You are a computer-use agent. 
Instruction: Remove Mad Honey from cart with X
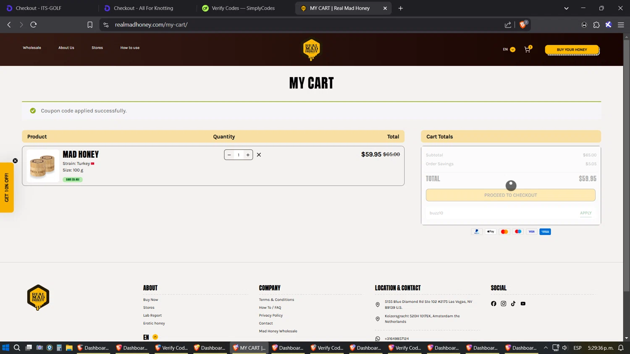[x=259, y=155]
